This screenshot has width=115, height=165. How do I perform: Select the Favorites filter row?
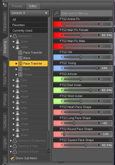[x=28, y=25]
